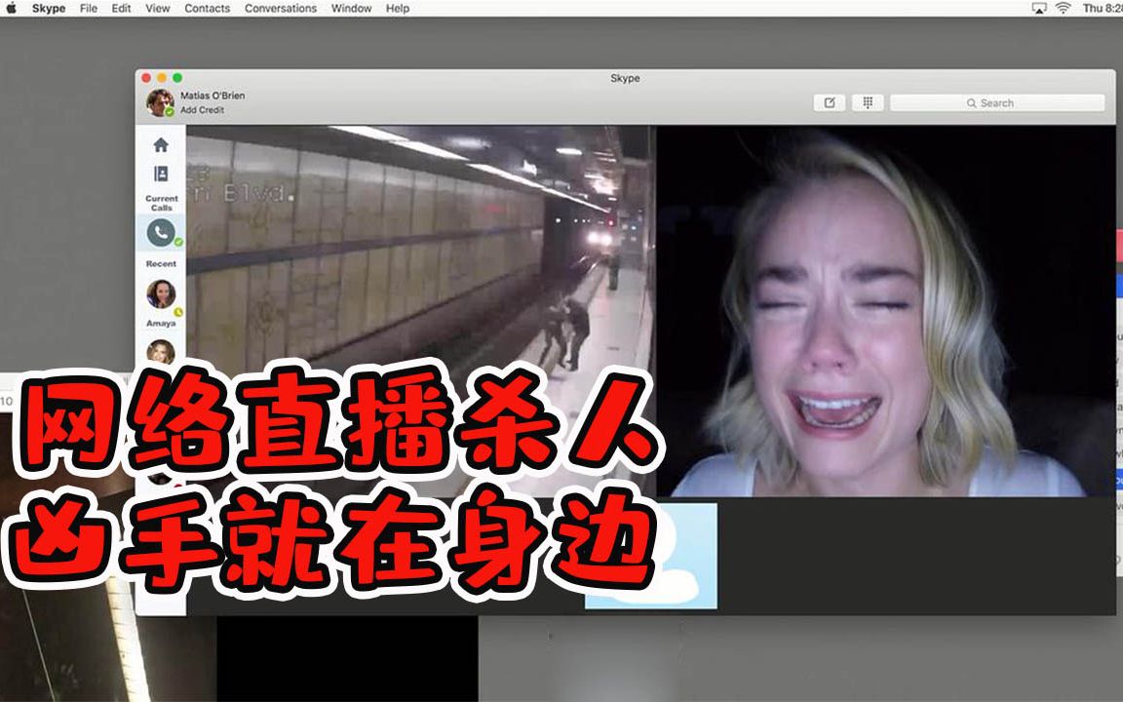Image resolution: width=1123 pixels, height=702 pixels.
Task: Open the Apple menu
Action: 11,8
